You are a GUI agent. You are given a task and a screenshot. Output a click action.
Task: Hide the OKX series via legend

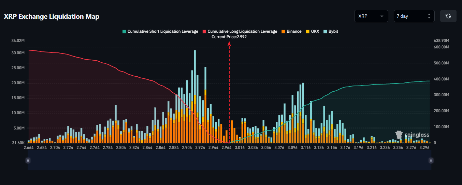tap(312, 31)
